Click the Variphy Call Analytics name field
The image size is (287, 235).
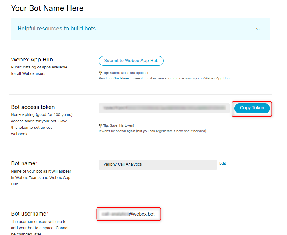point(158,164)
